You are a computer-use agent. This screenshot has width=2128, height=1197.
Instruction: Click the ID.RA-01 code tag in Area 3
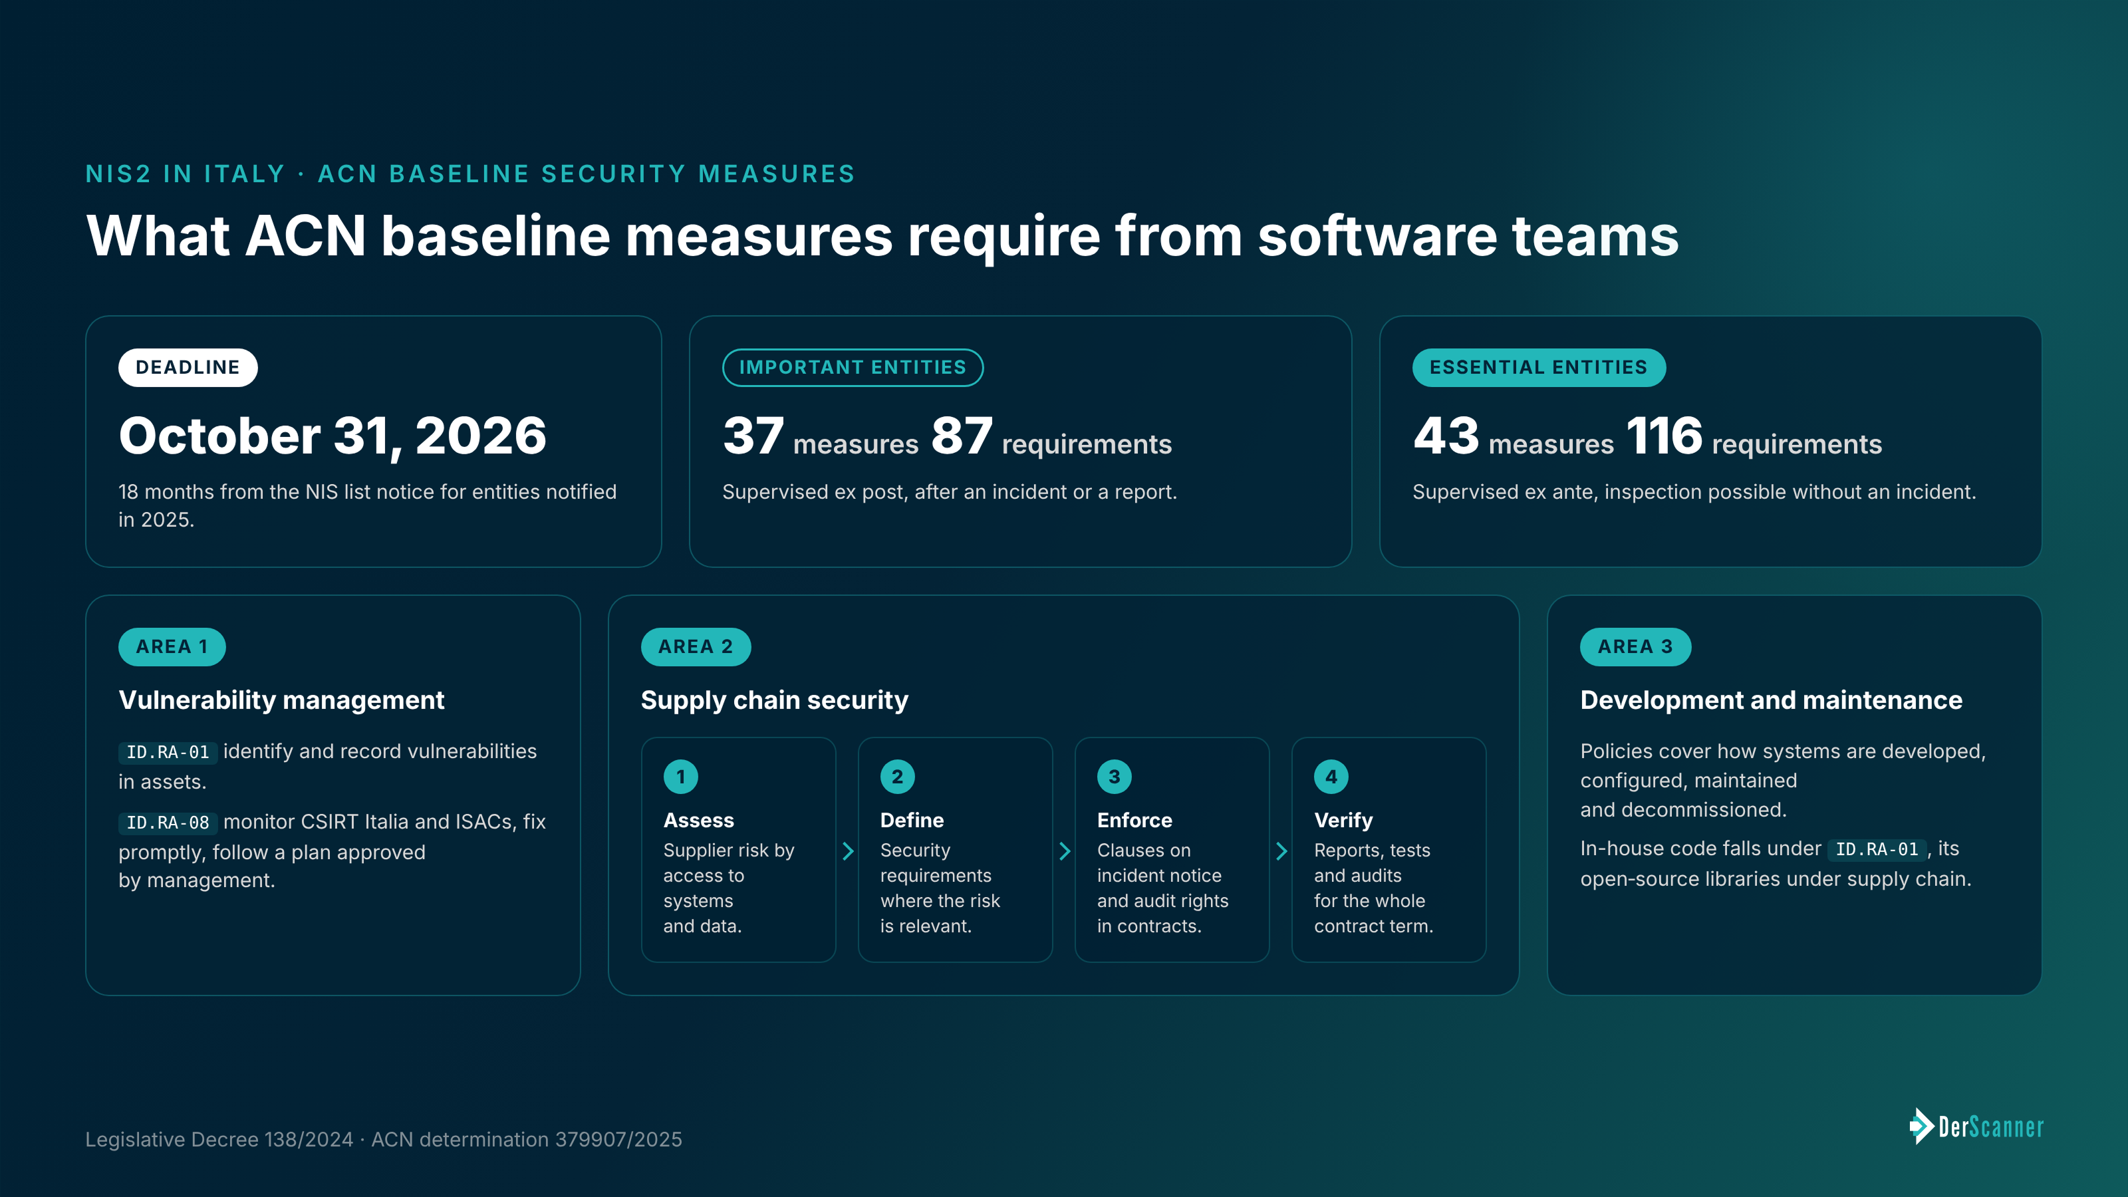tap(1876, 849)
